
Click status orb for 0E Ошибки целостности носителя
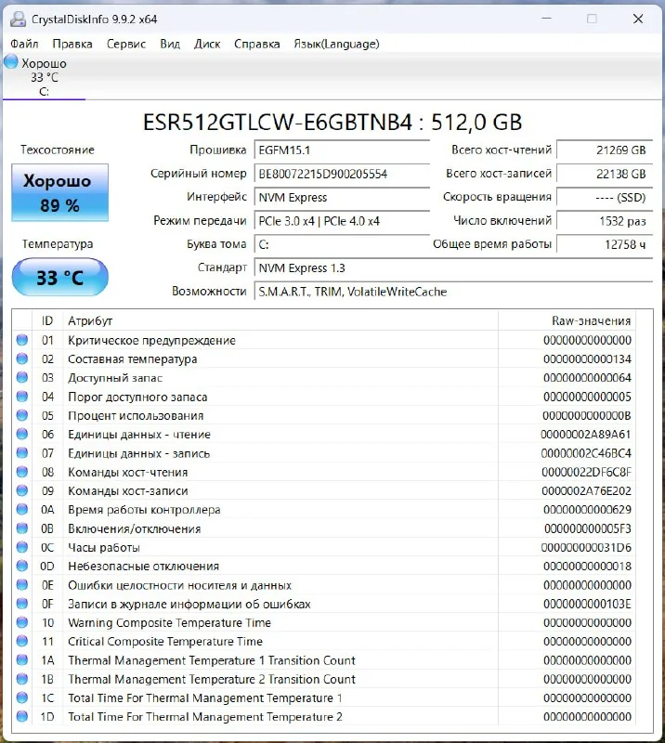(x=21, y=585)
